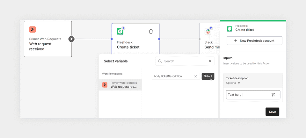The width and height of the screenshot is (306, 138).
Task: Select Web request received in Workflow blocks
Action: [120, 85]
